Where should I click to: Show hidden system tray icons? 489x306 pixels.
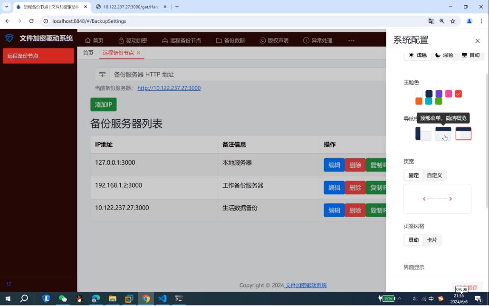400,299
